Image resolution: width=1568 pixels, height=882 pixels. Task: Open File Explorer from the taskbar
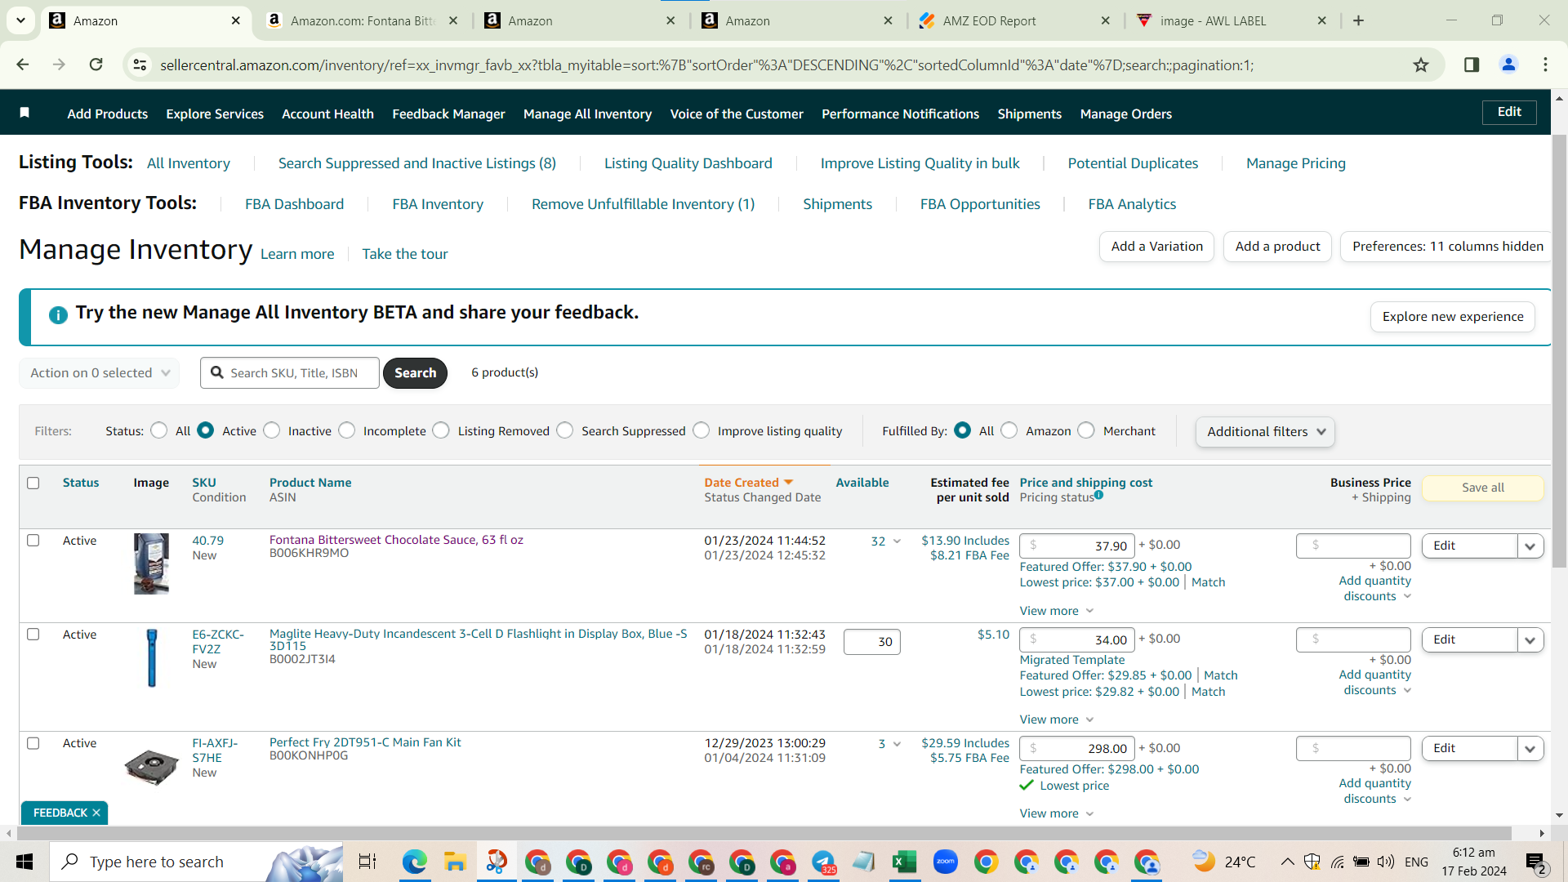tap(455, 862)
